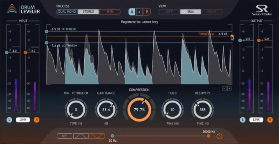Toggle sidechain solo S button
Viewport: 279px width, 144px height.
pyautogui.click(x=220, y=136)
